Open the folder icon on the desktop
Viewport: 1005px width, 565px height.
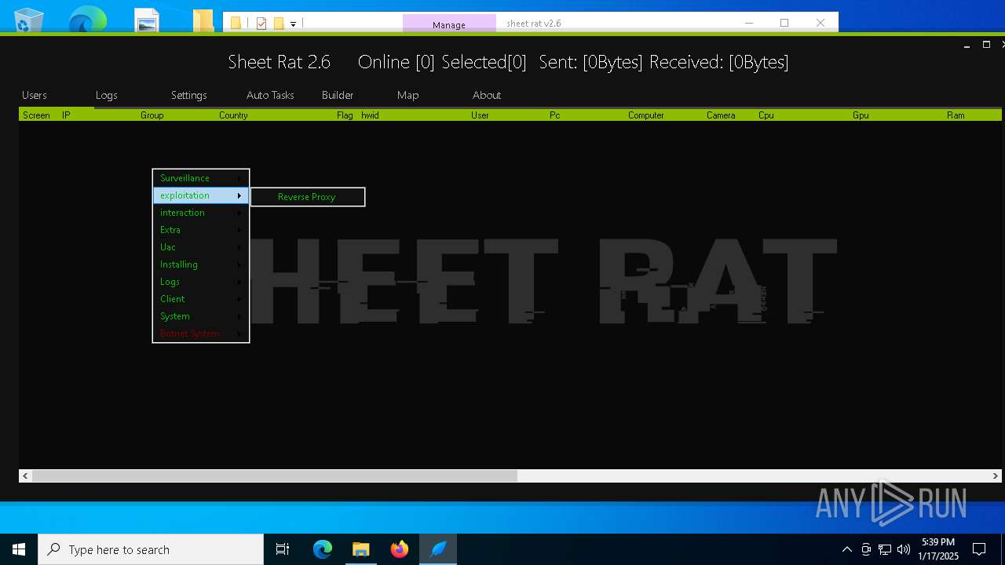[203, 20]
